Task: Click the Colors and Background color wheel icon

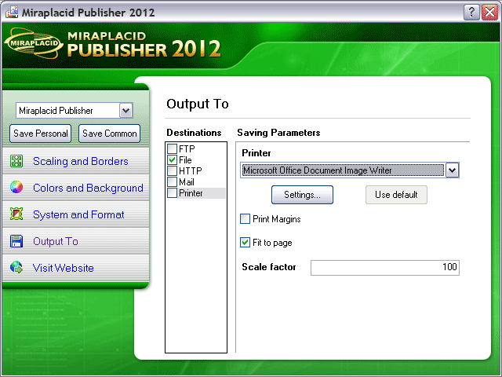Action: click(x=16, y=187)
